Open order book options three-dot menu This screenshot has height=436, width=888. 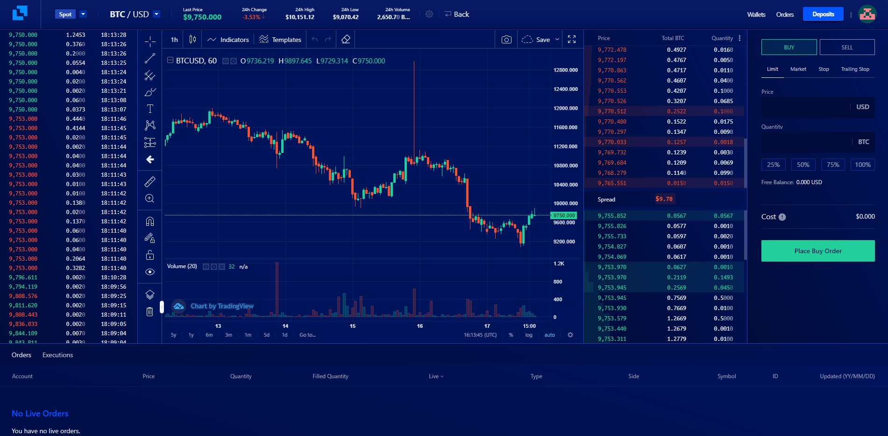(x=739, y=38)
